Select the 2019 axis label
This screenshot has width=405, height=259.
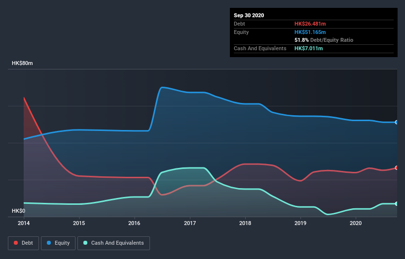[300, 223]
